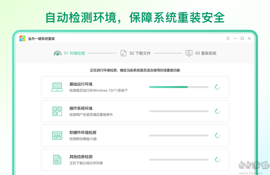Click the laptop icon for 基础运行环境

click(57, 87)
